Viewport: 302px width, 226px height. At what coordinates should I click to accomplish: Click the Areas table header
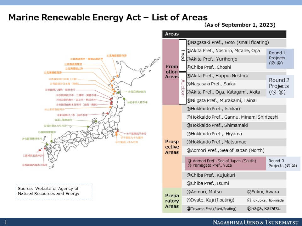(x=224, y=34)
